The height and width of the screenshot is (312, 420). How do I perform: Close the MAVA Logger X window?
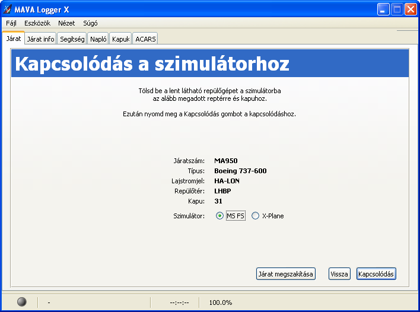[x=411, y=9]
